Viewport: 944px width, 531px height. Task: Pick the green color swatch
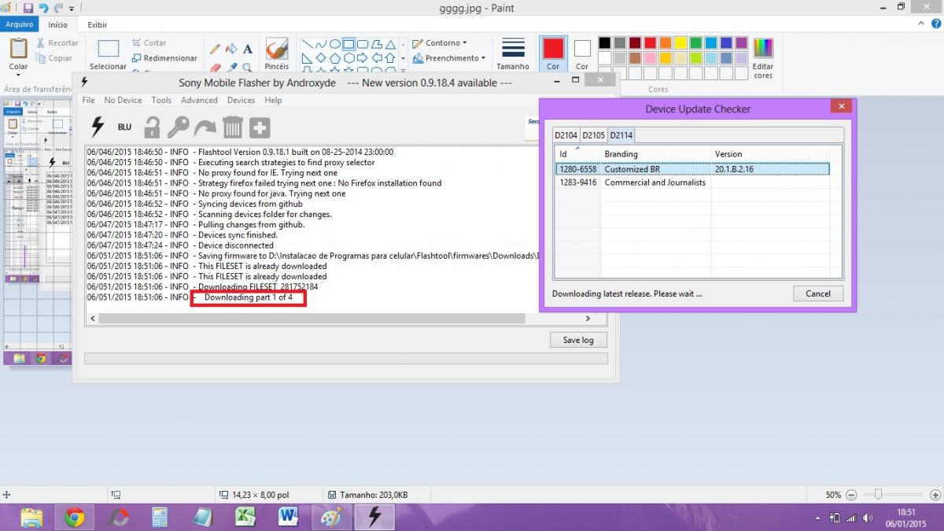pyautogui.click(x=696, y=43)
